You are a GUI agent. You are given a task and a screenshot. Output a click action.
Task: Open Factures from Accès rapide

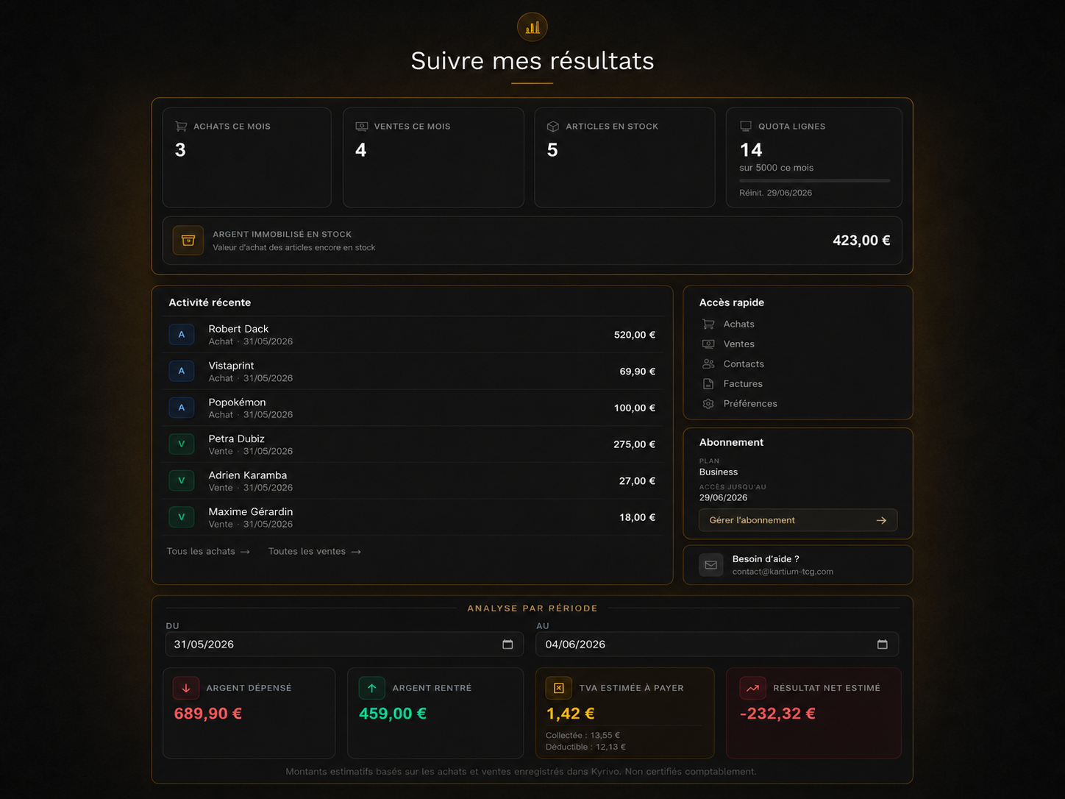(743, 384)
